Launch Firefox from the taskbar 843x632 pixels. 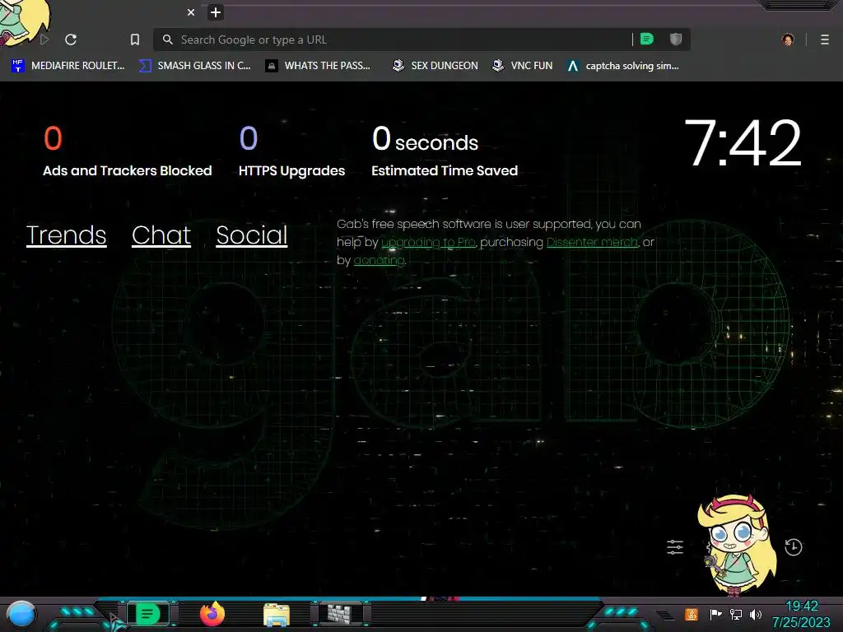pos(212,614)
